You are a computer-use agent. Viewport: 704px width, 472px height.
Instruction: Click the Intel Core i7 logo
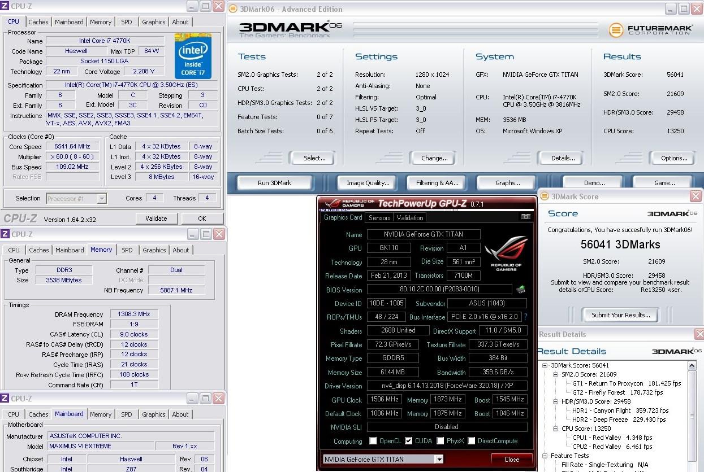tap(193, 56)
